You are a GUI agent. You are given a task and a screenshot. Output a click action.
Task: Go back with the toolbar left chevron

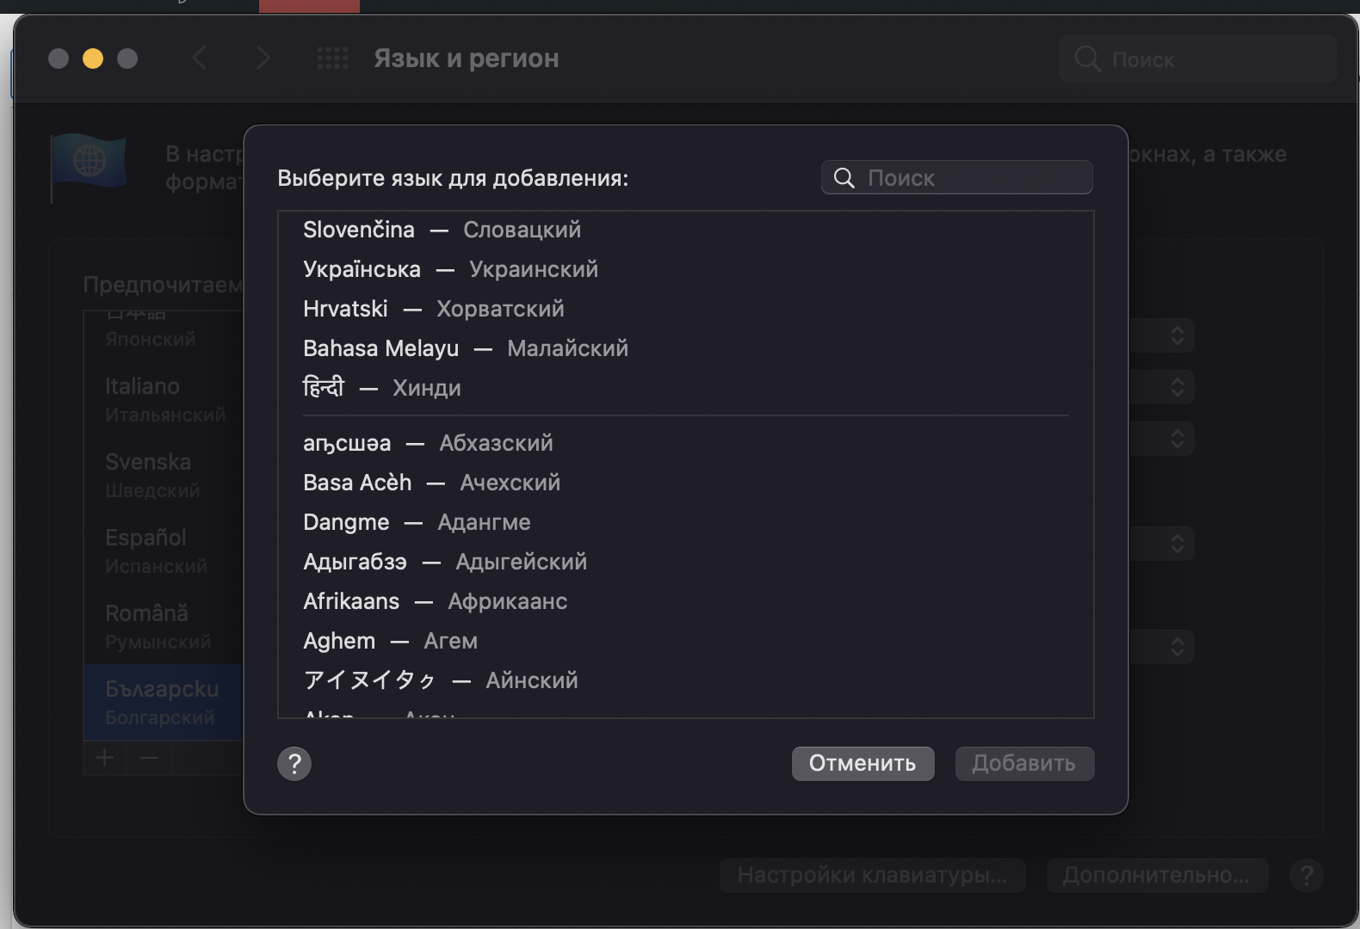[200, 58]
